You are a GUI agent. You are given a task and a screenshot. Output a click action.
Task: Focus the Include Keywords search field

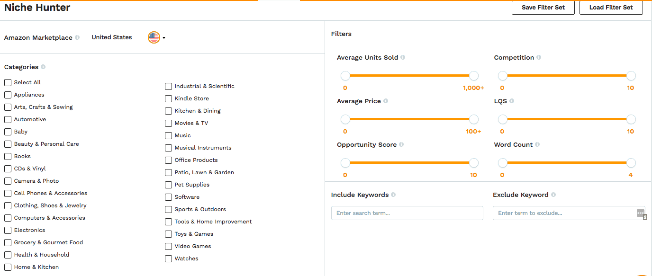tap(407, 213)
